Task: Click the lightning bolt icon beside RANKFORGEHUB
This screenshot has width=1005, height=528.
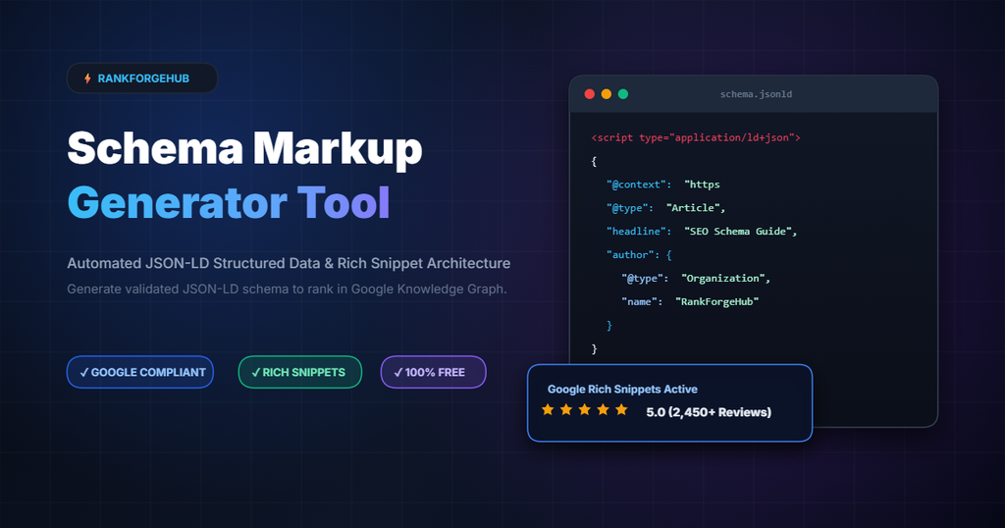Action: pos(87,79)
